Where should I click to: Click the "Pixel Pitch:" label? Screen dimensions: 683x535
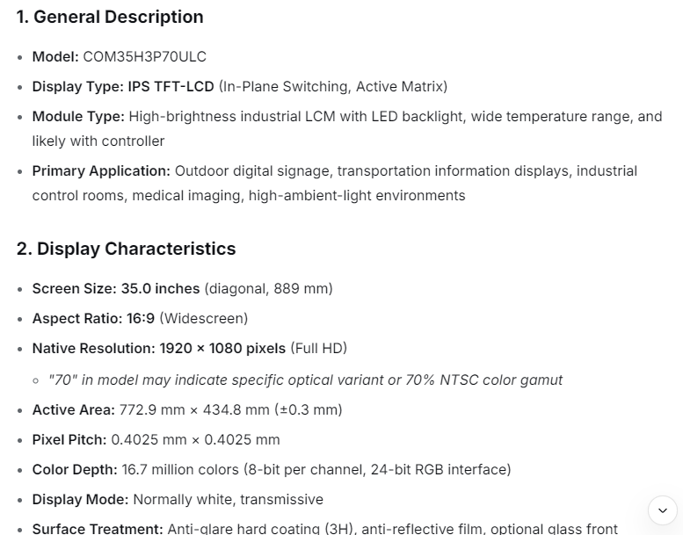(69, 439)
